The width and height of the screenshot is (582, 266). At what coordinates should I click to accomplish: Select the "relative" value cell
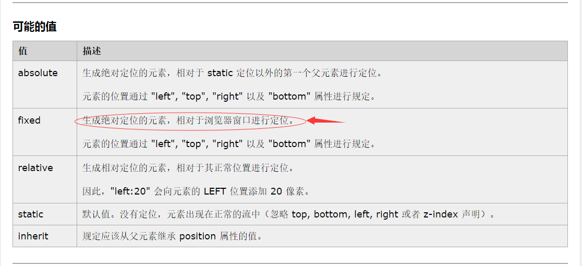(x=35, y=168)
